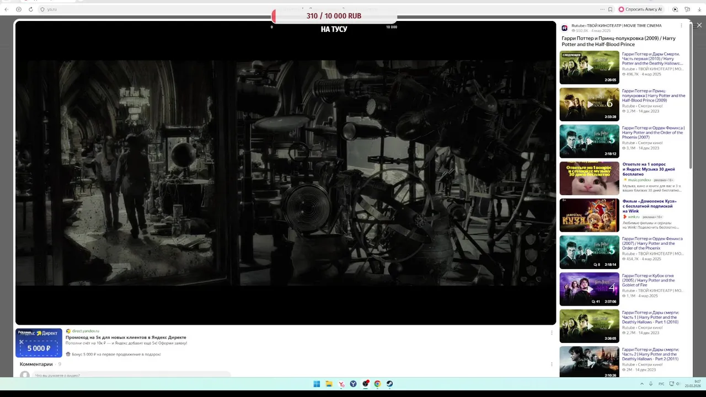Open Гарри Поттер и Принц-полукровка 2:33:28 thumbnail
Viewport: 706px width, 397px height.
[589, 104]
